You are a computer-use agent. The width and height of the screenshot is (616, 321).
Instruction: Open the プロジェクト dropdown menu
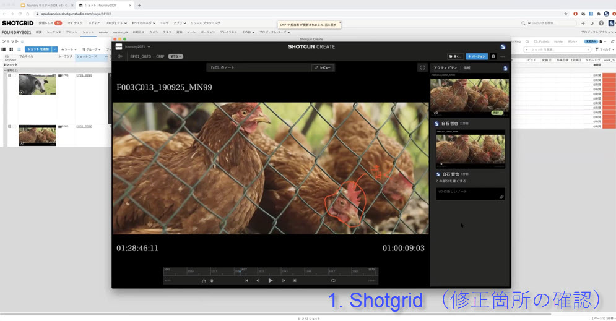(116, 23)
